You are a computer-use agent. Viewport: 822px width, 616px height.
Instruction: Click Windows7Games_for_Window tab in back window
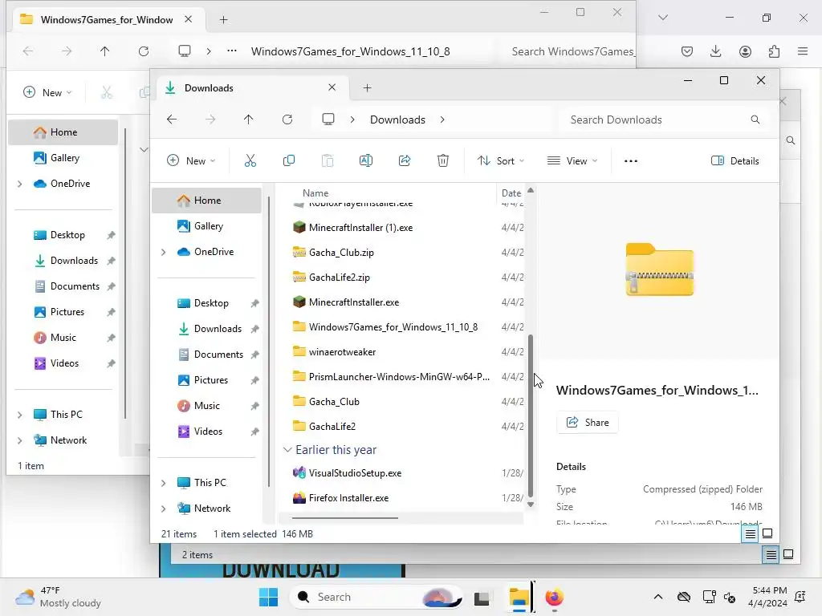[107, 20]
